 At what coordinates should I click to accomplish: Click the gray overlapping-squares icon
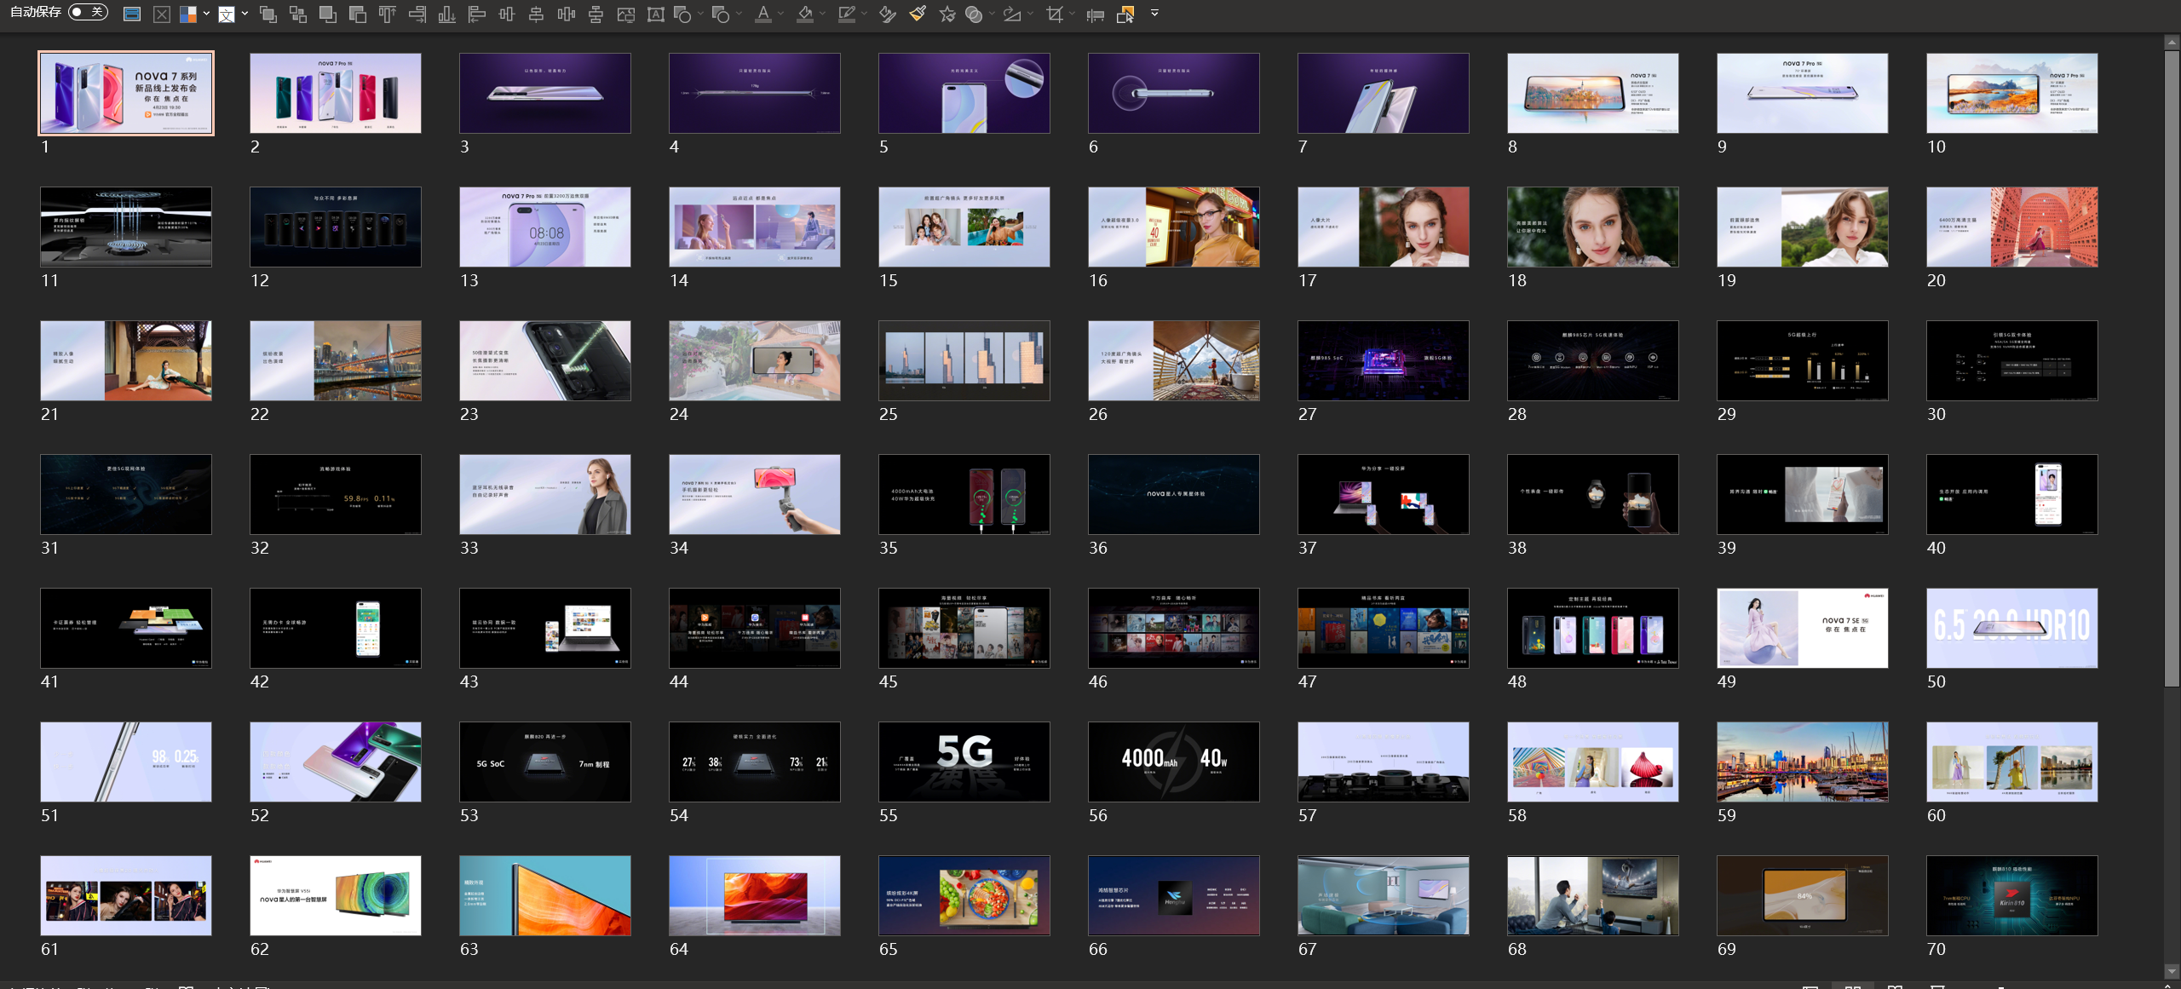click(x=328, y=14)
